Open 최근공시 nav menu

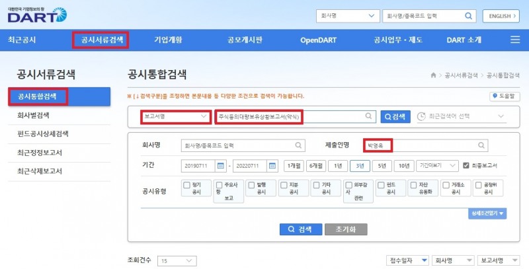22,40
